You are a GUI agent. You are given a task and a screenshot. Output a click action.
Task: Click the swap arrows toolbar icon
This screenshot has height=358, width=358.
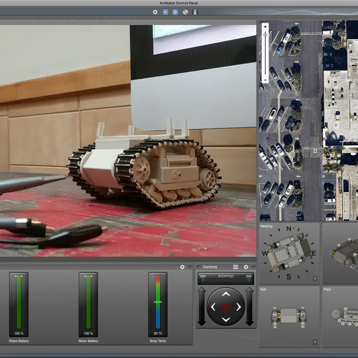click(185, 11)
